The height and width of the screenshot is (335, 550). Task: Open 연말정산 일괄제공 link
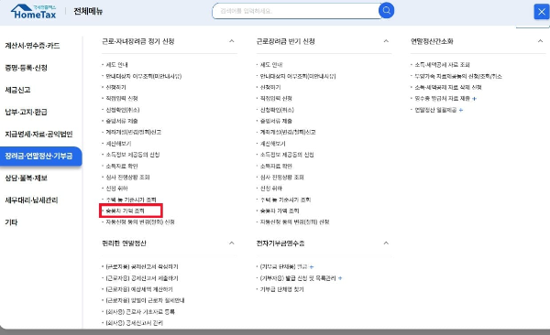point(435,110)
